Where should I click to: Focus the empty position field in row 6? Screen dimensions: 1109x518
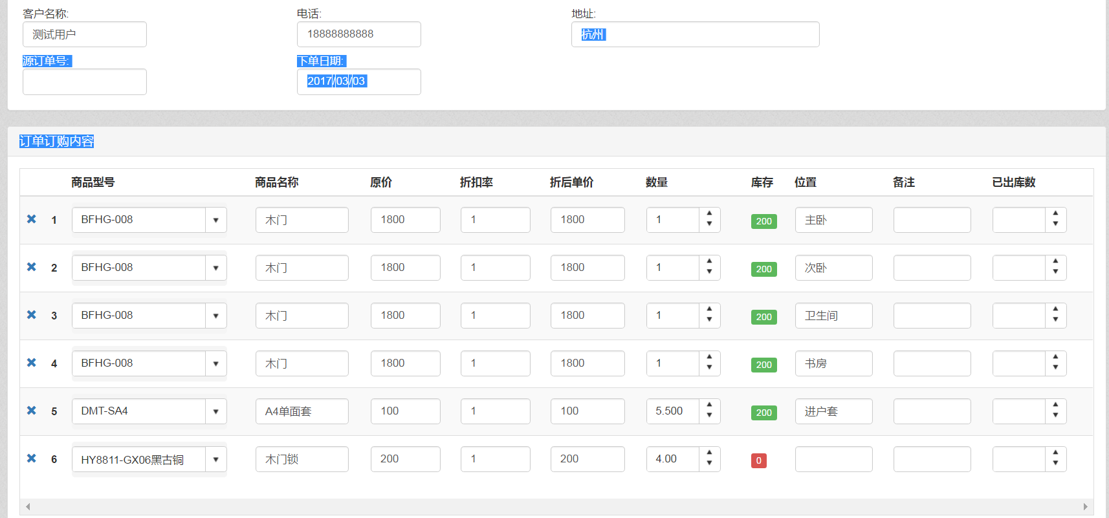[834, 459]
